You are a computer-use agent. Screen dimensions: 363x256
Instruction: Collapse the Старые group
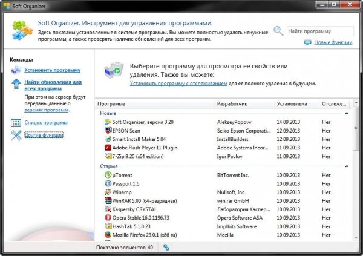click(347, 166)
